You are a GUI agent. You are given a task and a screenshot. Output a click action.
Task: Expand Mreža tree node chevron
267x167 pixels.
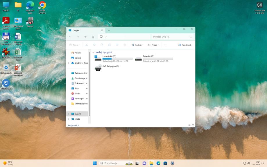click(x=69, y=119)
